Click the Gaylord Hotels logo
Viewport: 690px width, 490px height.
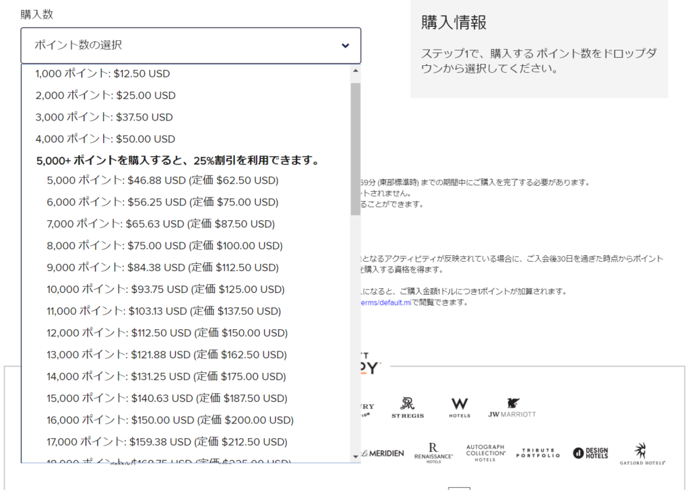pos(642,453)
